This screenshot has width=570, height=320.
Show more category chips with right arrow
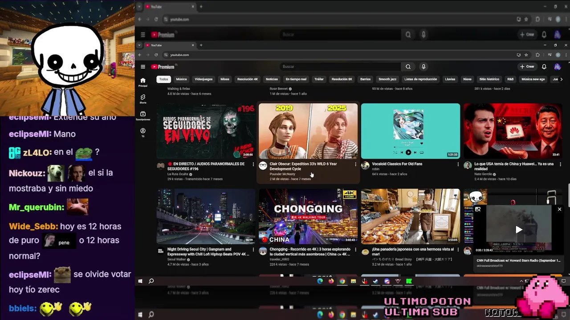pyautogui.click(x=561, y=79)
